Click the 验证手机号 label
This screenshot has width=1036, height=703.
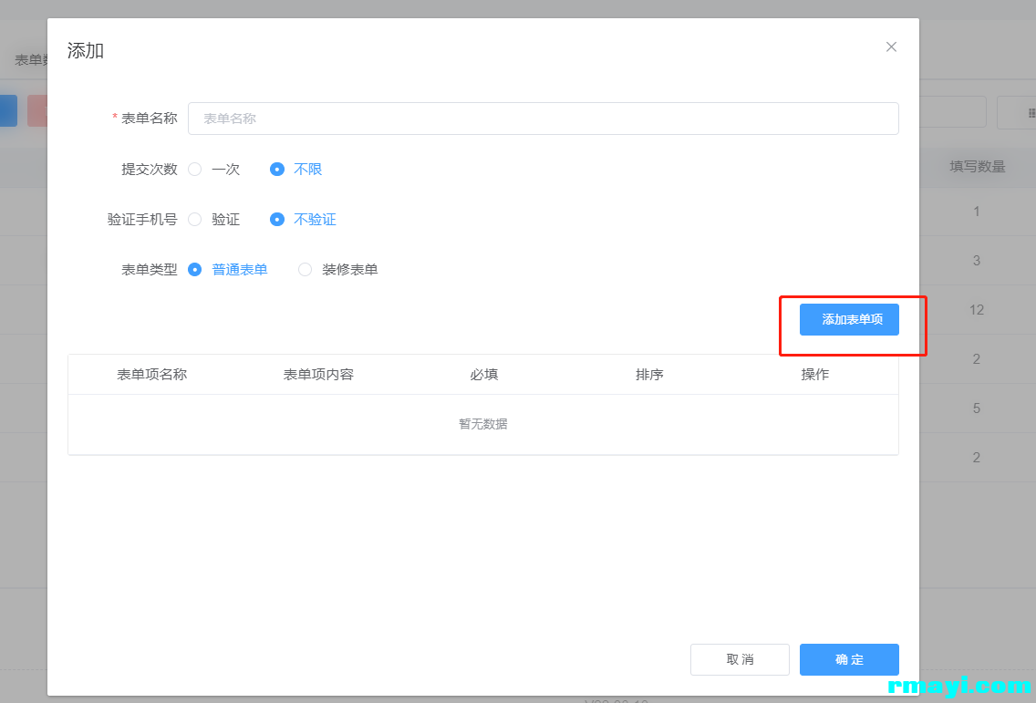pyautogui.click(x=142, y=220)
